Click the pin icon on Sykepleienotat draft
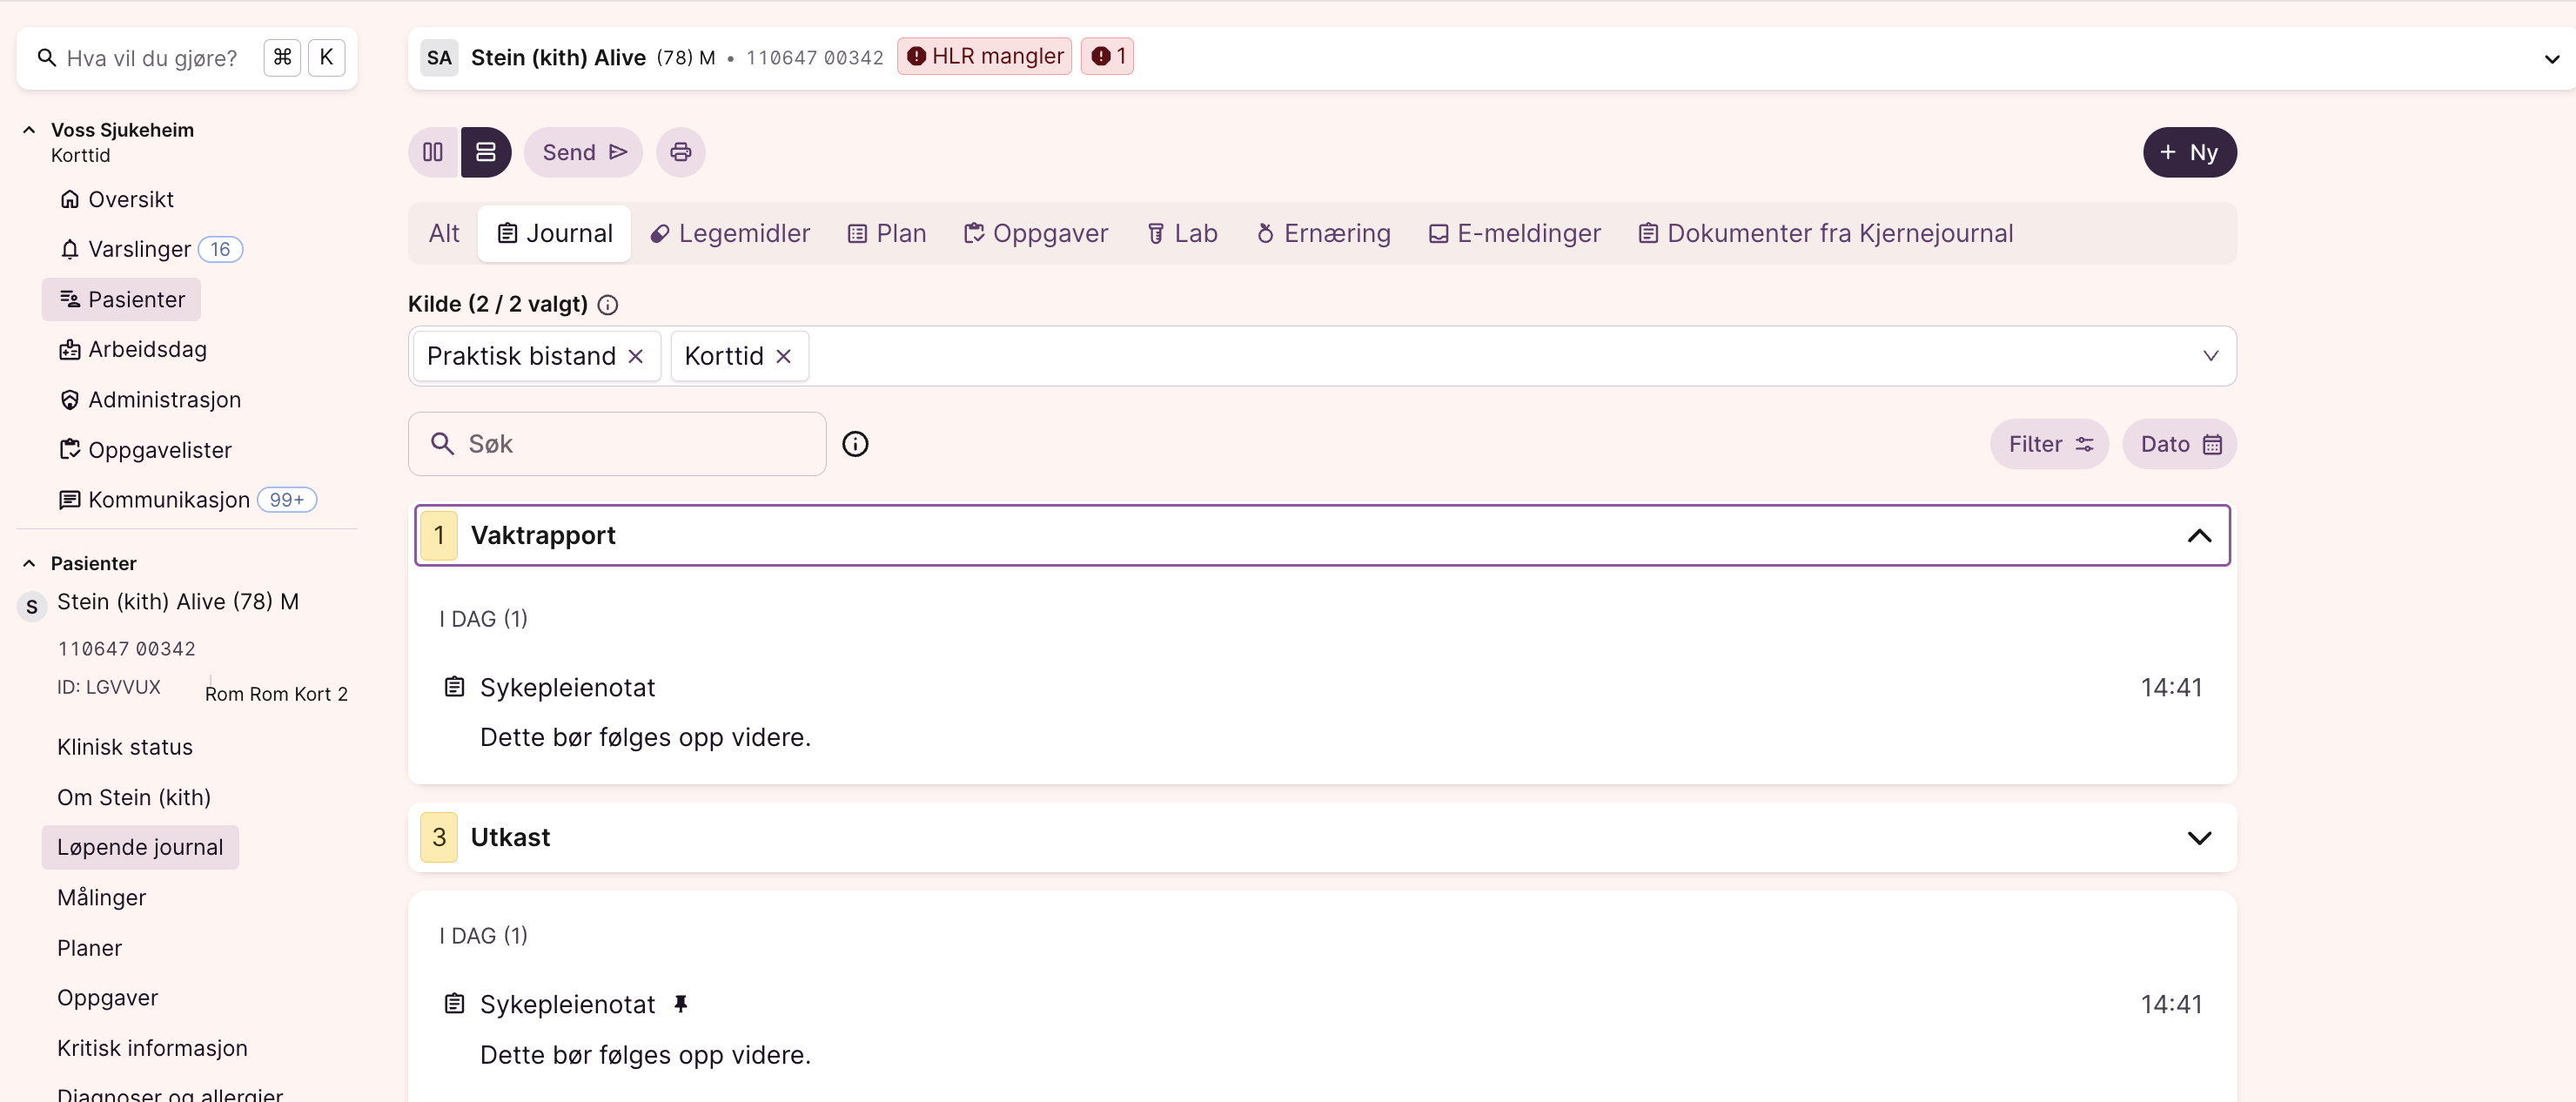Image resolution: width=2576 pixels, height=1102 pixels. pyautogui.click(x=681, y=1004)
